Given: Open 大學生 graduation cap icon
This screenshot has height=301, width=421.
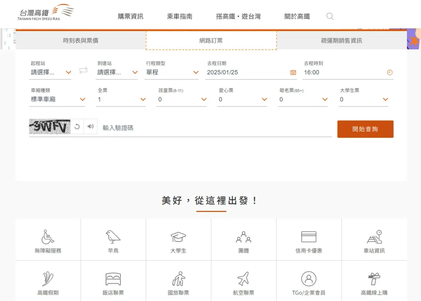Looking at the screenshot, I should [x=178, y=237].
